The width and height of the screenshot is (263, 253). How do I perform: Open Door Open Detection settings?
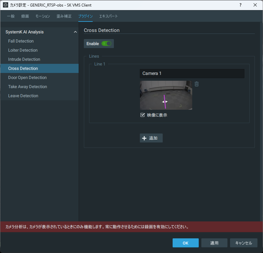(39, 77)
